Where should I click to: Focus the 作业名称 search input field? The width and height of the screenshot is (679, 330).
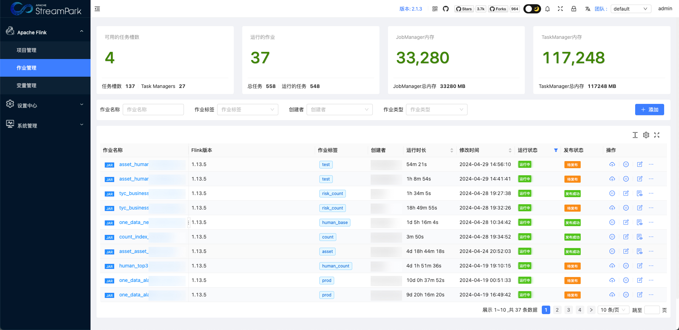[x=153, y=110]
